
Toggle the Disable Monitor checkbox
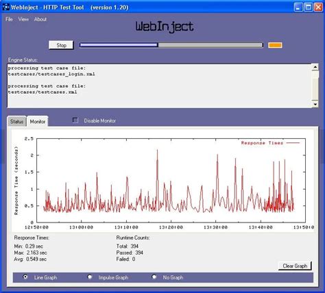[x=75, y=120]
